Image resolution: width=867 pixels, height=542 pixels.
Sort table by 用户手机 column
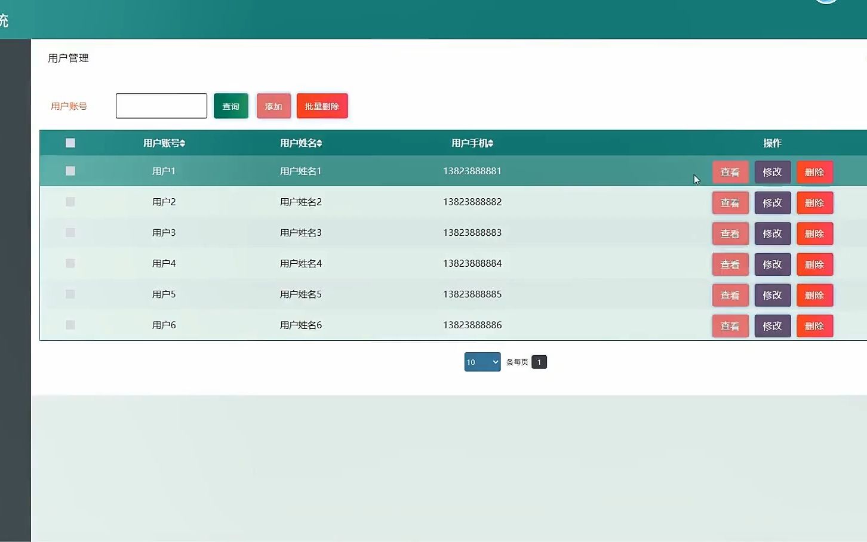pyautogui.click(x=472, y=143)
